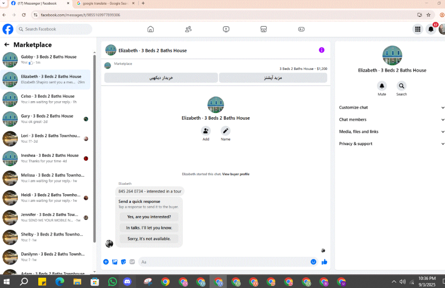The image size is (445, 288).
Task: Mute the conversation with bell icon
Action: point(382,86)
